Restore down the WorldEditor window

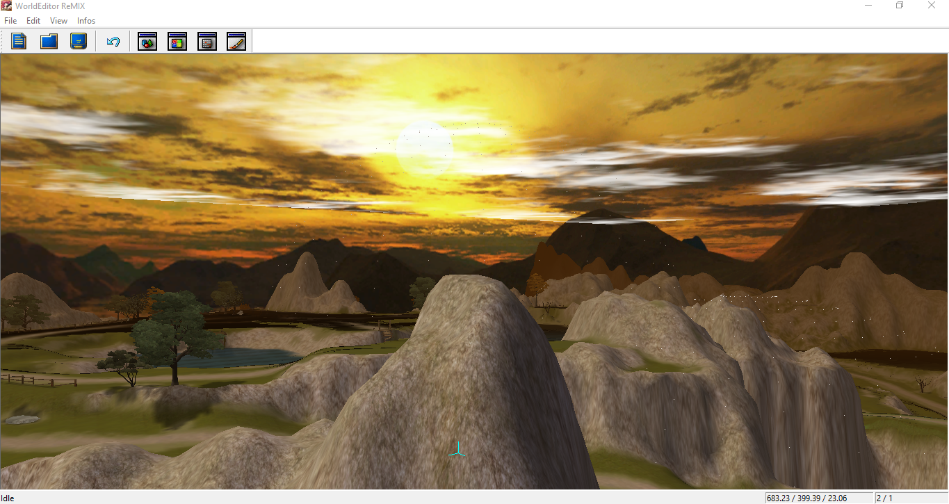point(900,6)
